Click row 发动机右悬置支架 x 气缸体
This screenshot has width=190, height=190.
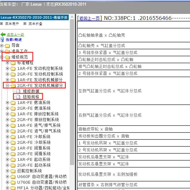pyautogui.click(x=134, y=164)
